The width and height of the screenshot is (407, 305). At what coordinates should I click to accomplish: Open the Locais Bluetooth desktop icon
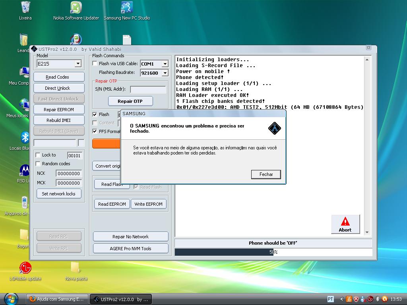25,137
